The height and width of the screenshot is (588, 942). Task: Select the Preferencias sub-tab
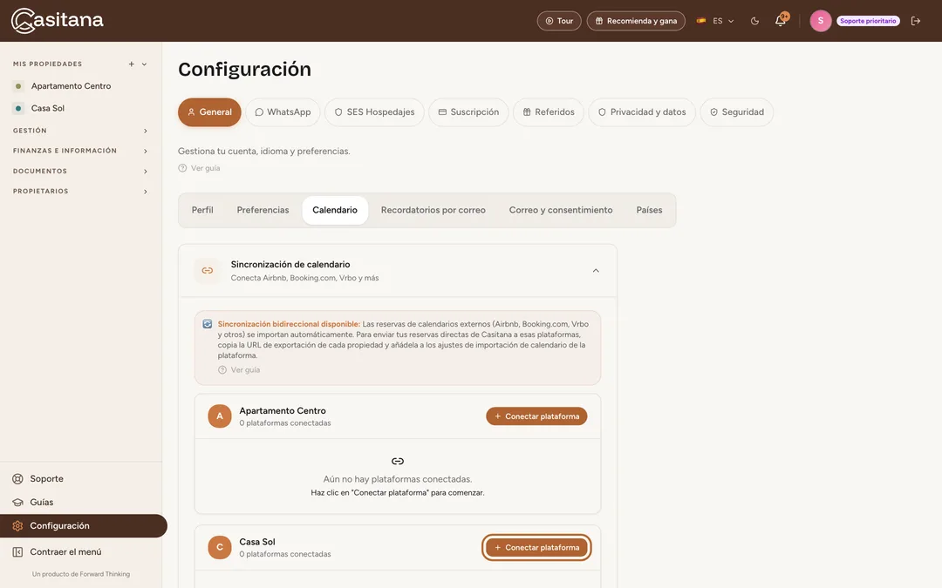click(263, 211)
